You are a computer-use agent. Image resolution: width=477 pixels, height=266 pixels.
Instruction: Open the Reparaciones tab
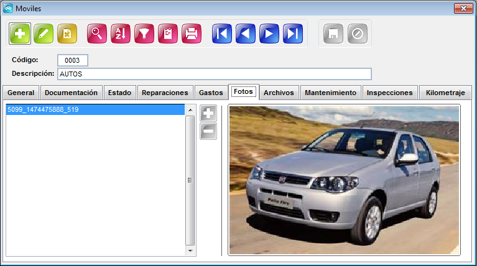(165, 93)
